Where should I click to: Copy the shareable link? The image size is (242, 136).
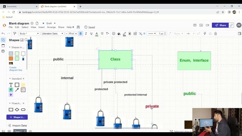point(231,25)
